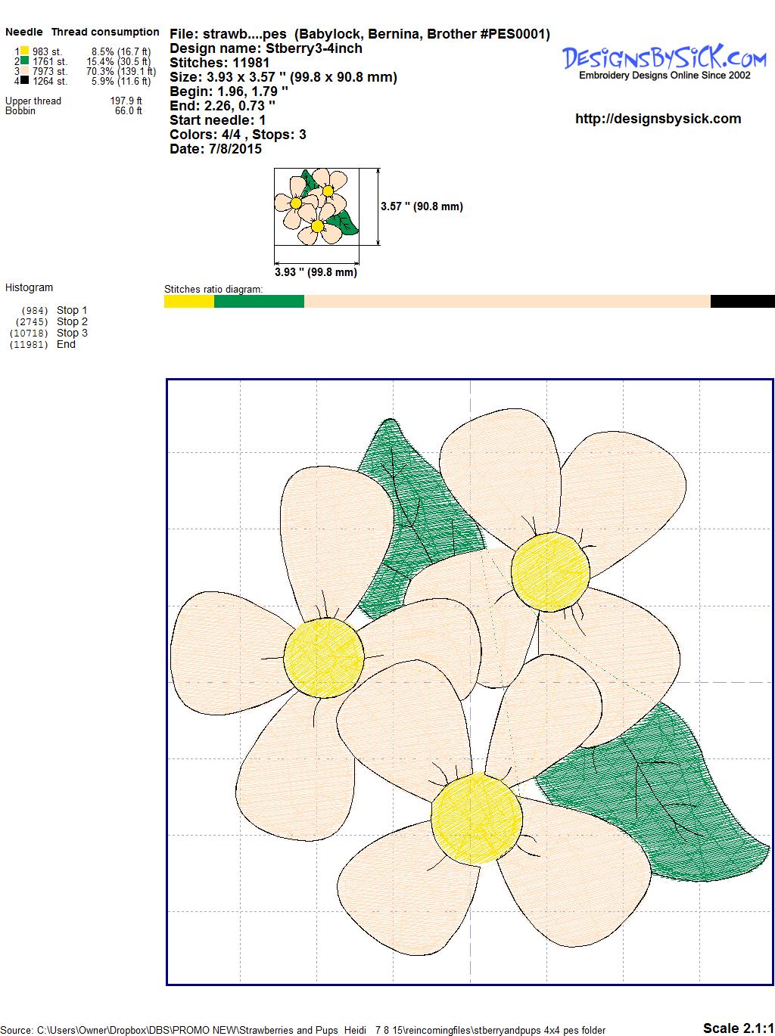Click the left flower's yellow center
The image size is (775, 1036).
point(324,655)
